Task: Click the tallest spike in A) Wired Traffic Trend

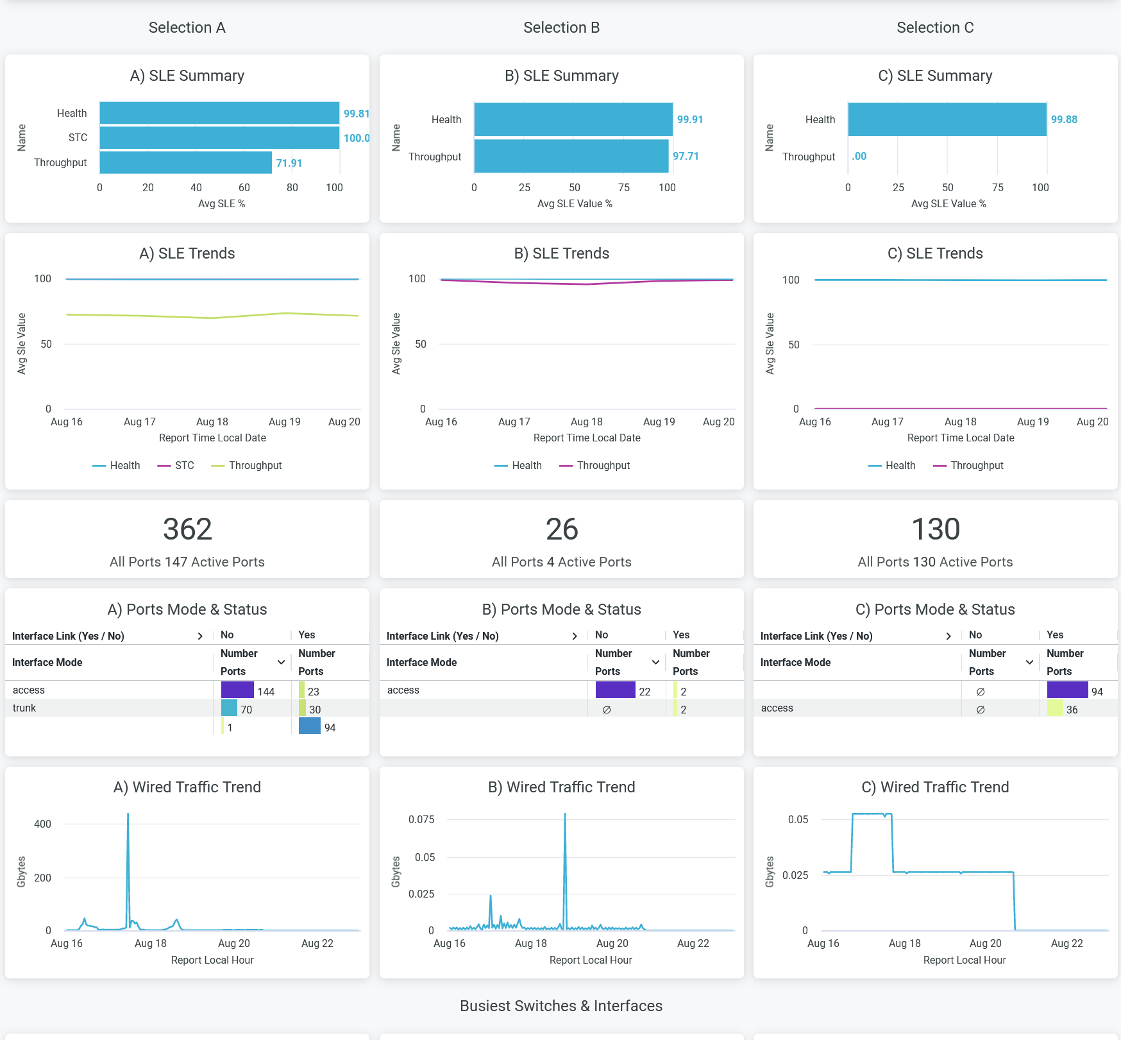Action: tap(128, 815)
